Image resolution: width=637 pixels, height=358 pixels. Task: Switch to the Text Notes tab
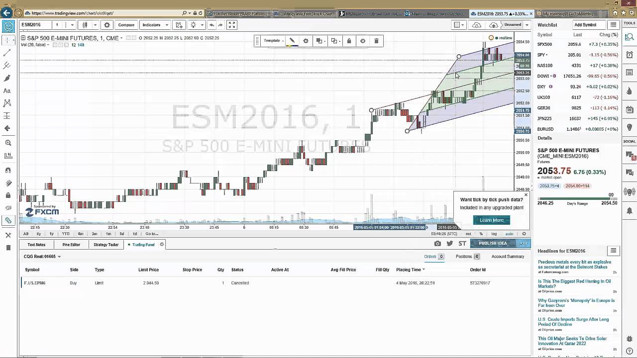36,245
